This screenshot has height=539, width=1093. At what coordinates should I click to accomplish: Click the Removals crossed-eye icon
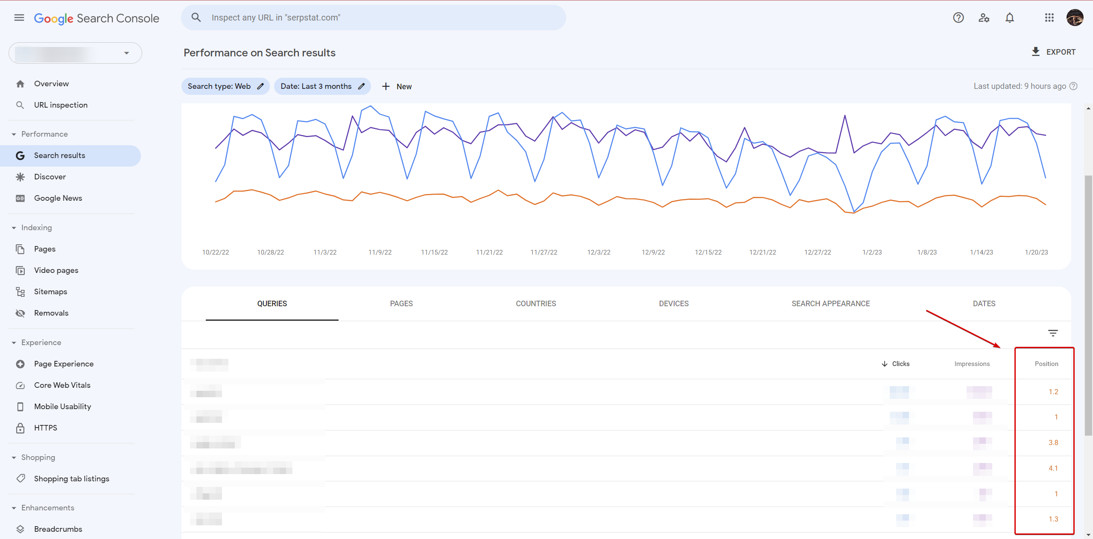pos(20,313)
